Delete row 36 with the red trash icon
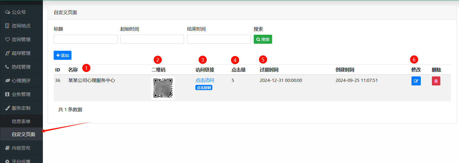 (436, 81)
